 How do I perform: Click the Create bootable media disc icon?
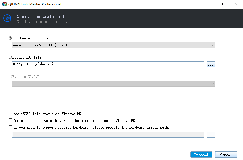pos(7,18)
